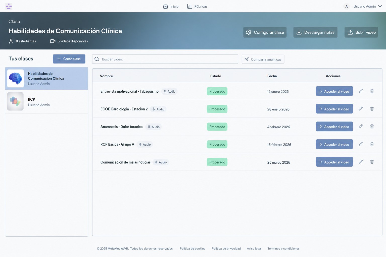The image size is (386, 257).
Task: Click video name ECOE Cardiologia - Estacion 2
Action: tap(124, 109)
